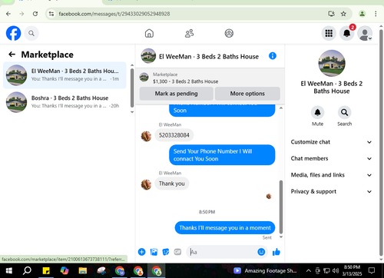384x278 pixels.
Task: Open emoji picker in message box
Action: point(261,252)
